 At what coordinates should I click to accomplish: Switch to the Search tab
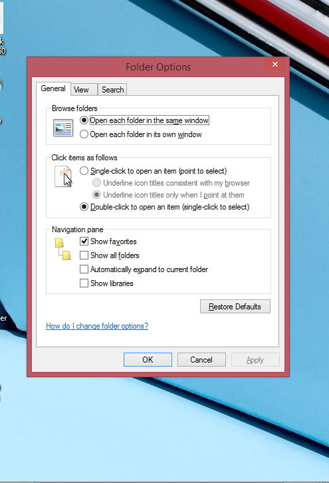(112, 90)
